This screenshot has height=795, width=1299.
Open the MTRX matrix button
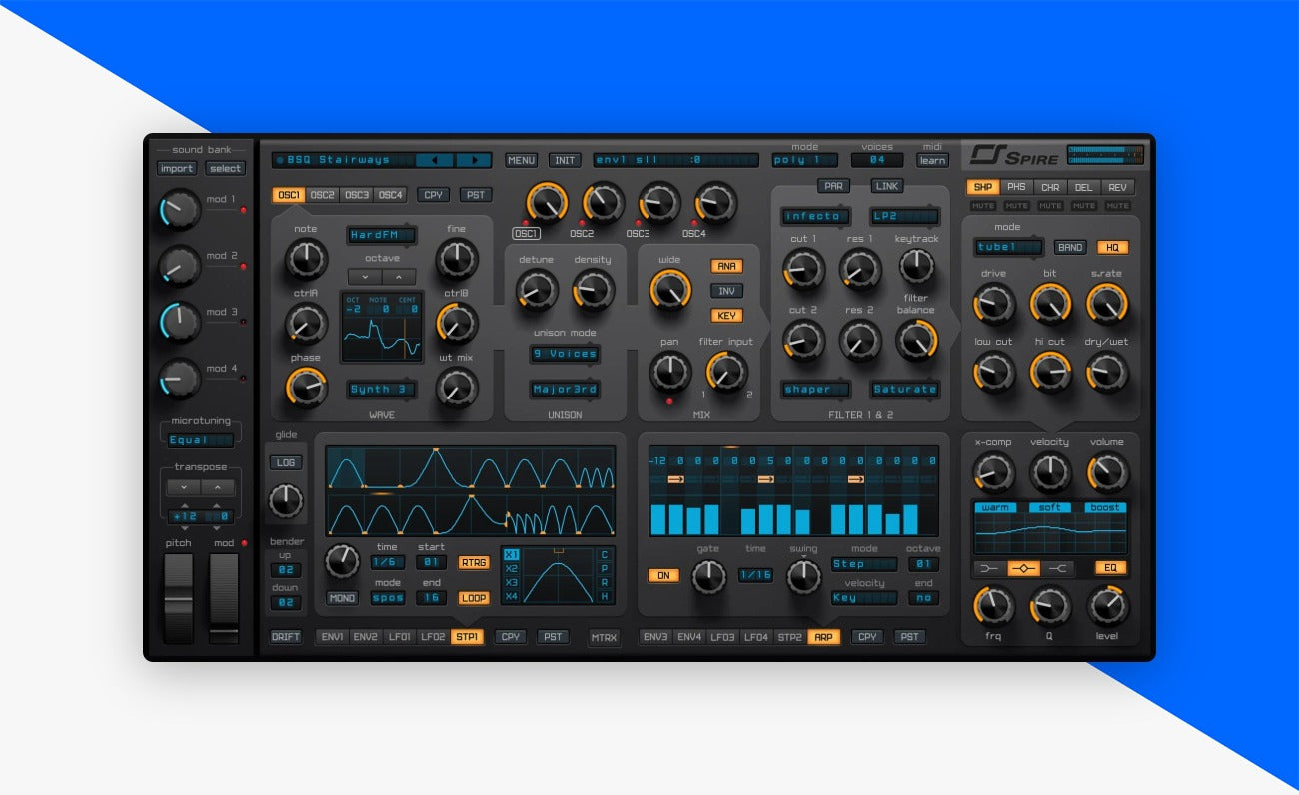tap(604, 636)
